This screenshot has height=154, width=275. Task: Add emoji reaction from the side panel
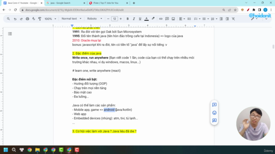(214, 113)
